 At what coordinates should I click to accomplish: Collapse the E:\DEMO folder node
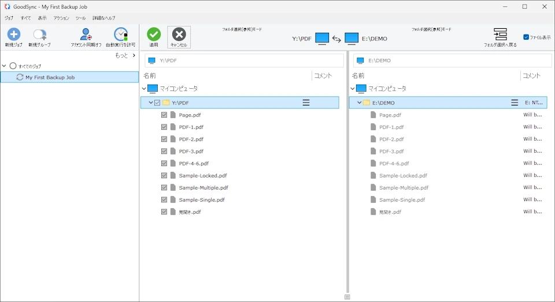pyautogui.click(x=359, y=103)
